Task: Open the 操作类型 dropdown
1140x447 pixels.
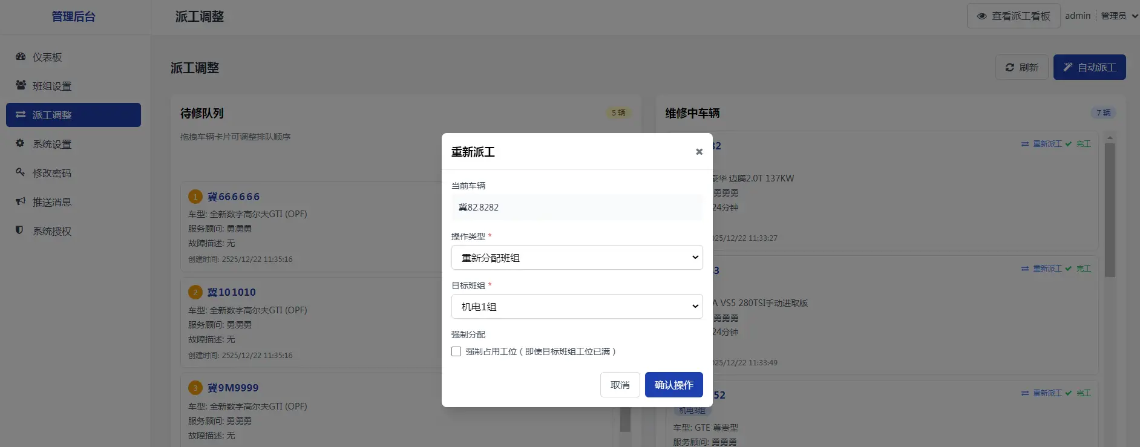Action: pos(577,257)
